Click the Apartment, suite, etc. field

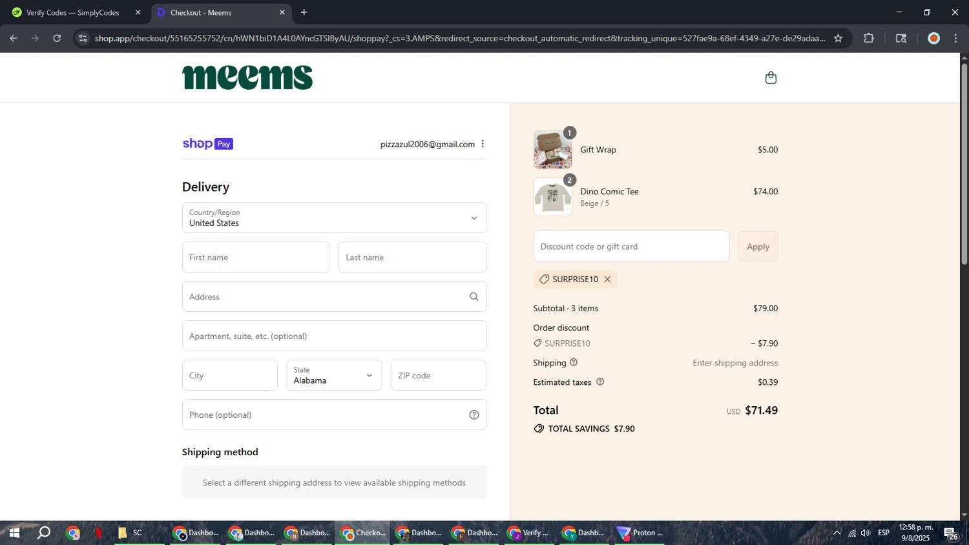(x=334, y=336)
